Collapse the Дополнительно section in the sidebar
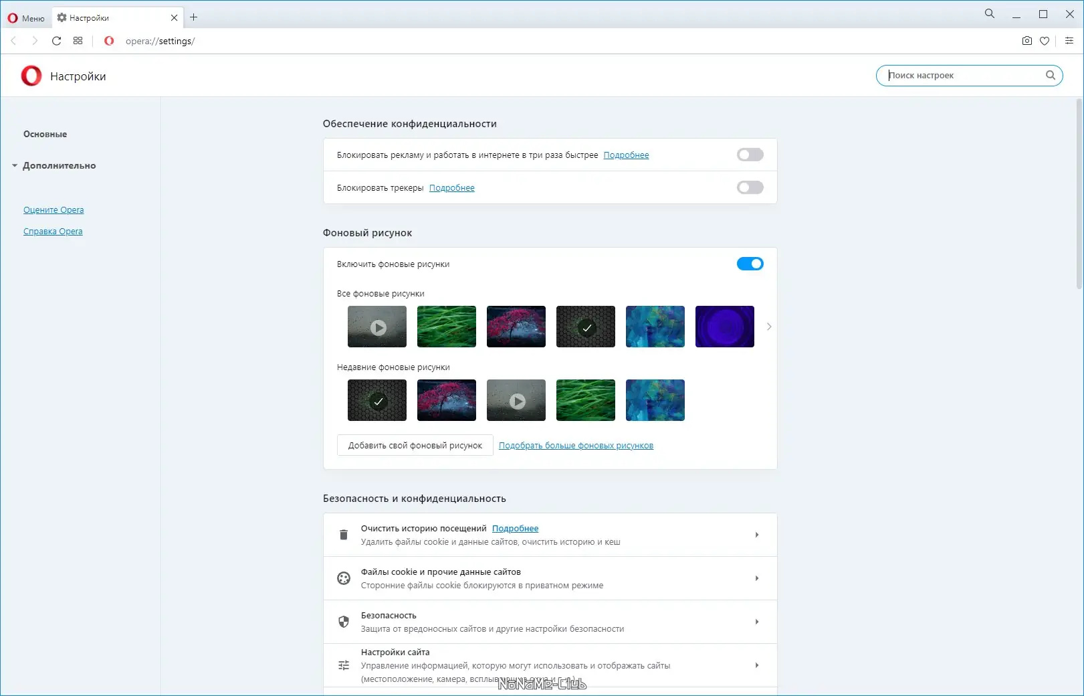This screenshot has width=1084, height=696. pos(15,165)
